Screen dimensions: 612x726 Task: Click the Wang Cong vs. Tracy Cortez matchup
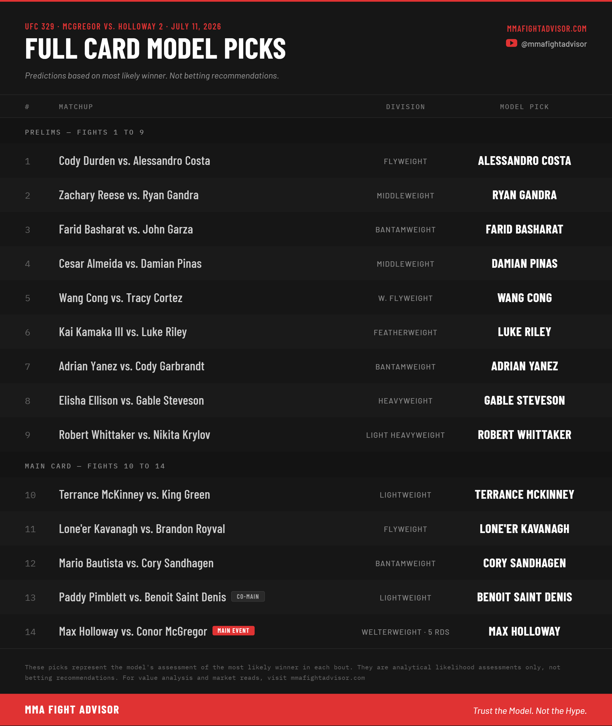point(120,298)
